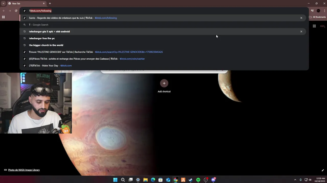Image resolution: width=327 pixels, height=183 pixels.
Task: Click the Customize Chrome pencil icon
Action: click(323, 170)
